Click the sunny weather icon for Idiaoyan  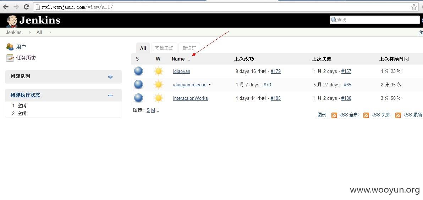(x=158, y=71)
